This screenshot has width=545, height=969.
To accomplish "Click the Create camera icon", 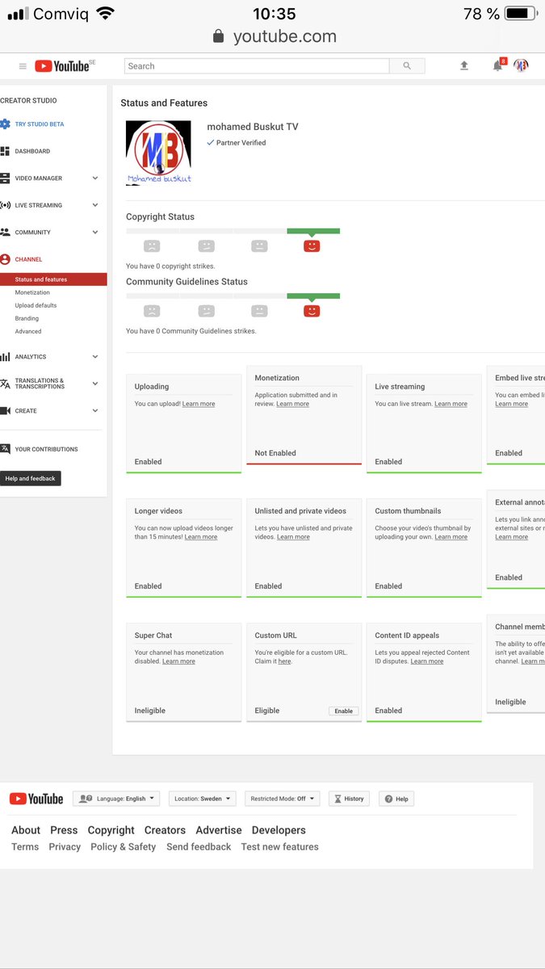I will 5,411.
